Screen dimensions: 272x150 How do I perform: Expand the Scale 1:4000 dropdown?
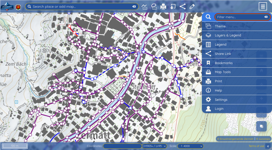point(190,146)
